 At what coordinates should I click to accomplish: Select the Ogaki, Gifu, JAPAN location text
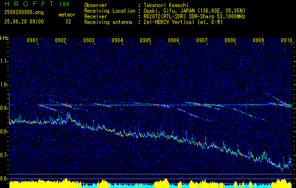pyautogui.click(x=194, y=11)
